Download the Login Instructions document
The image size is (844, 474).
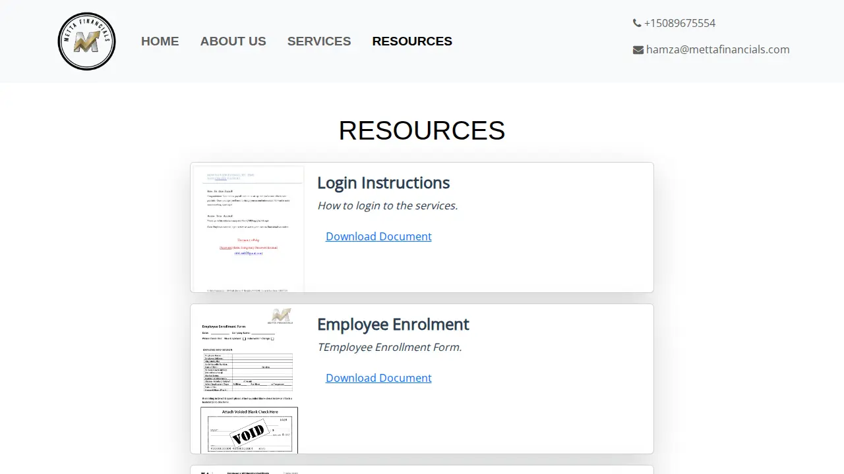(378, 236)
